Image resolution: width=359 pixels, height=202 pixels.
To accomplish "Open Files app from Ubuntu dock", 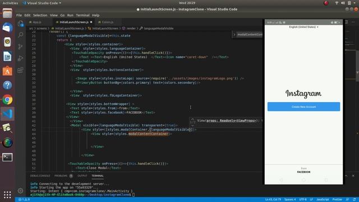I will pos(7,13).
